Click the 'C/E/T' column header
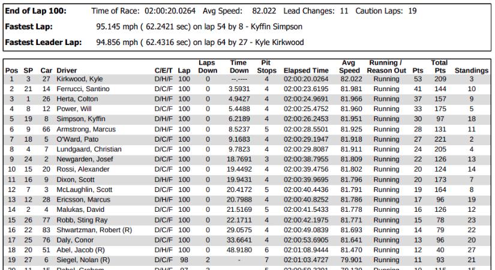495x270 pixels. click(x=164, y=71)
